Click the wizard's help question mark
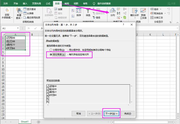This screenshot has height=124, width=180. (x=123, y=25)
